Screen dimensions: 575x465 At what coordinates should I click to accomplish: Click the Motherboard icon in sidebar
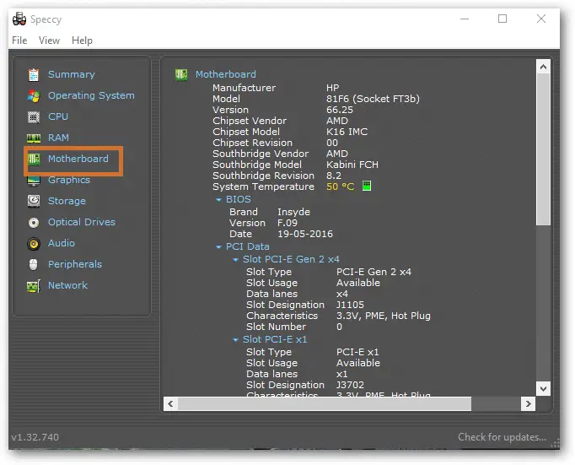coord(34,160)
